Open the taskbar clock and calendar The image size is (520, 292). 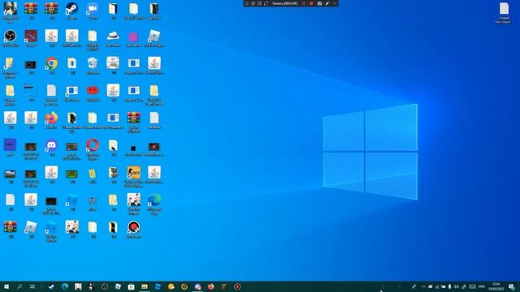click(x=496, y=286)
